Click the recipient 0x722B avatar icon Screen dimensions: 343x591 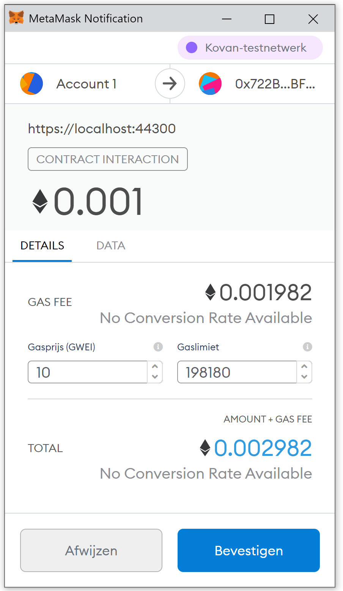point(210,84)
